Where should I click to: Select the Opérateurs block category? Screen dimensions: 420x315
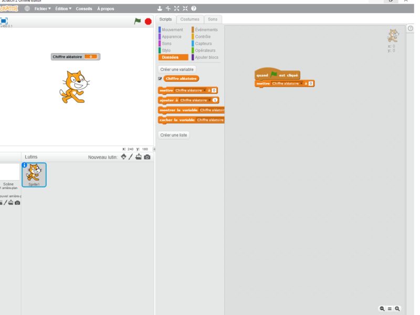click(x=205, y=50)
